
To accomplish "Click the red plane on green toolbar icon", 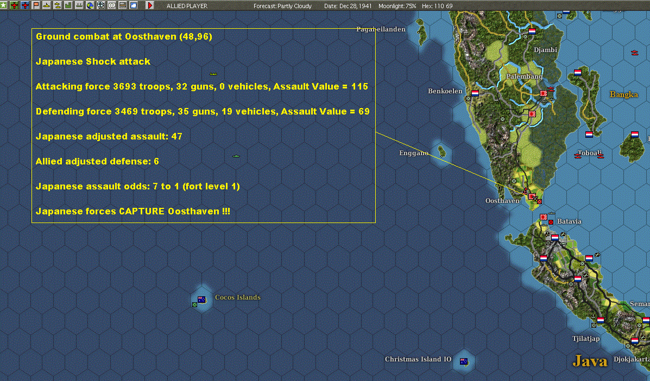I will [x=15, y=5].
